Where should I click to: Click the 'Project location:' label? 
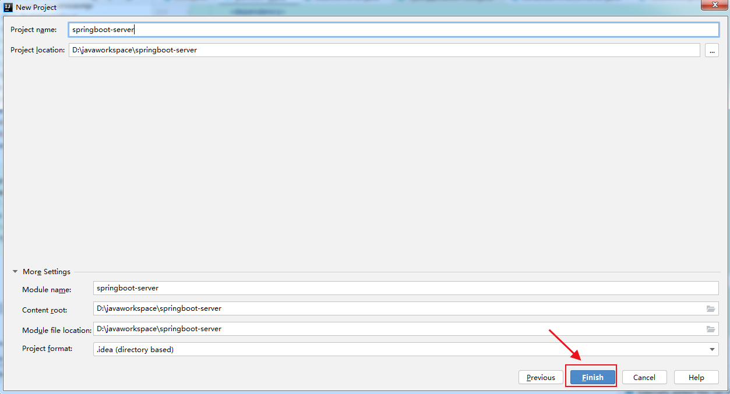[38, 50]
